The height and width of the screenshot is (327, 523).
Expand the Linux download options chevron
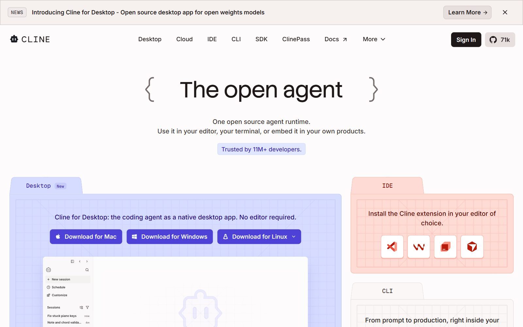294,237
